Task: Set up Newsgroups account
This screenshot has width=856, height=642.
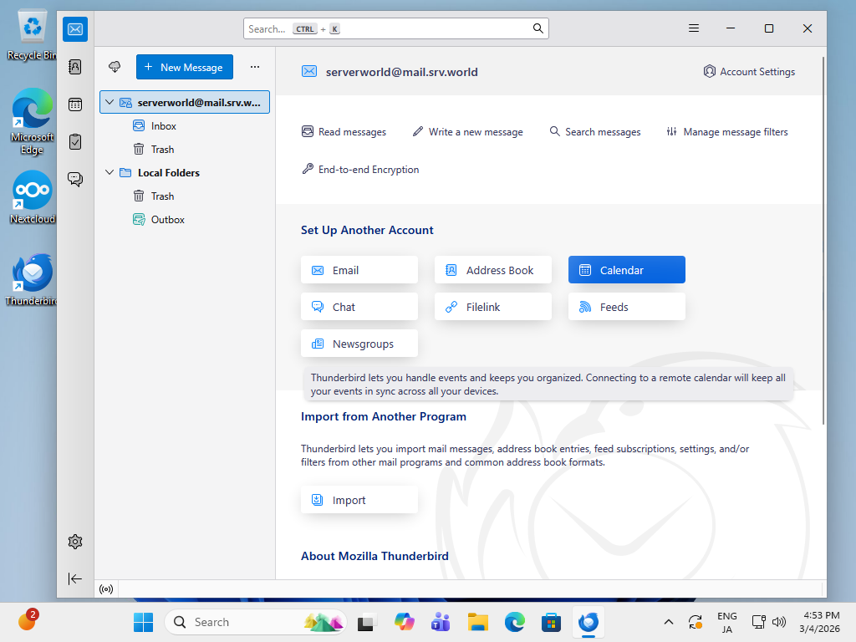Action: point(359,344)
